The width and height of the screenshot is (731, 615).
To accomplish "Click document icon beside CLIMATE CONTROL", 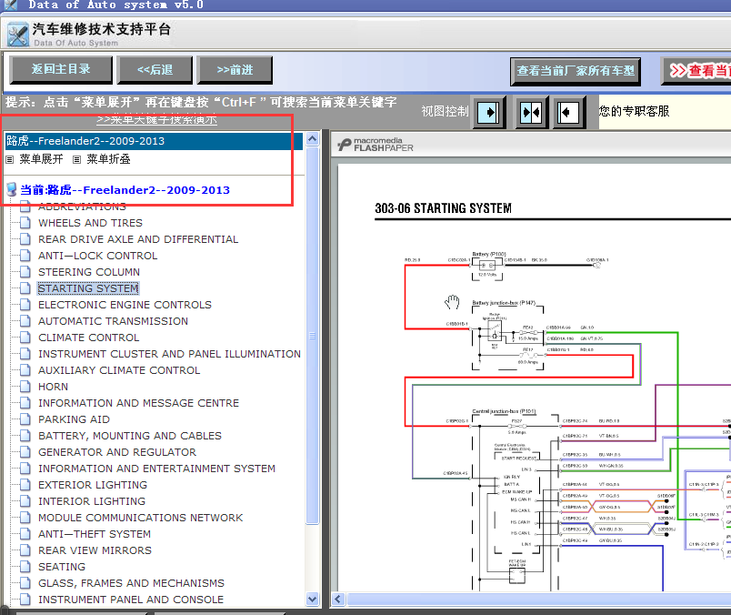I will point(25,337).
